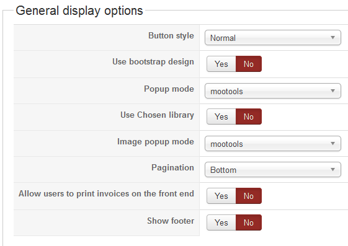Set Use bootstrap design to No
The image size is (348, 246).
click(x=249, y=64)
